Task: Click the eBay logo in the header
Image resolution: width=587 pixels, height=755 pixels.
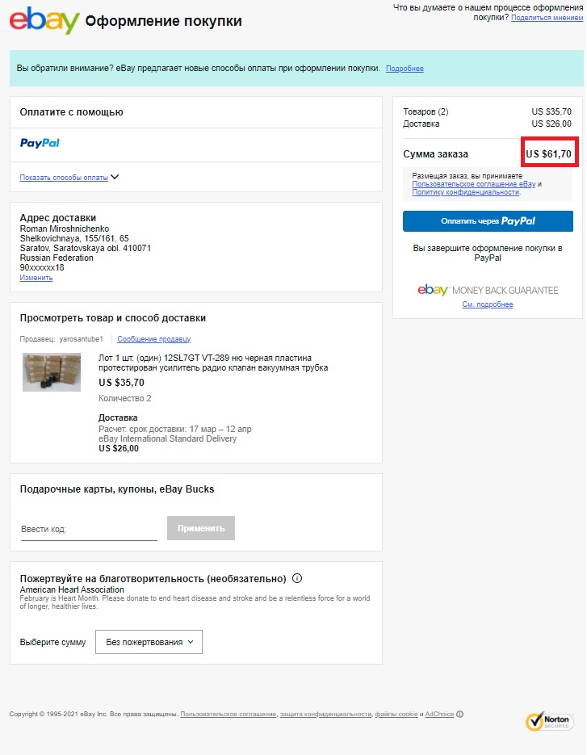Action: coord(44,21)
